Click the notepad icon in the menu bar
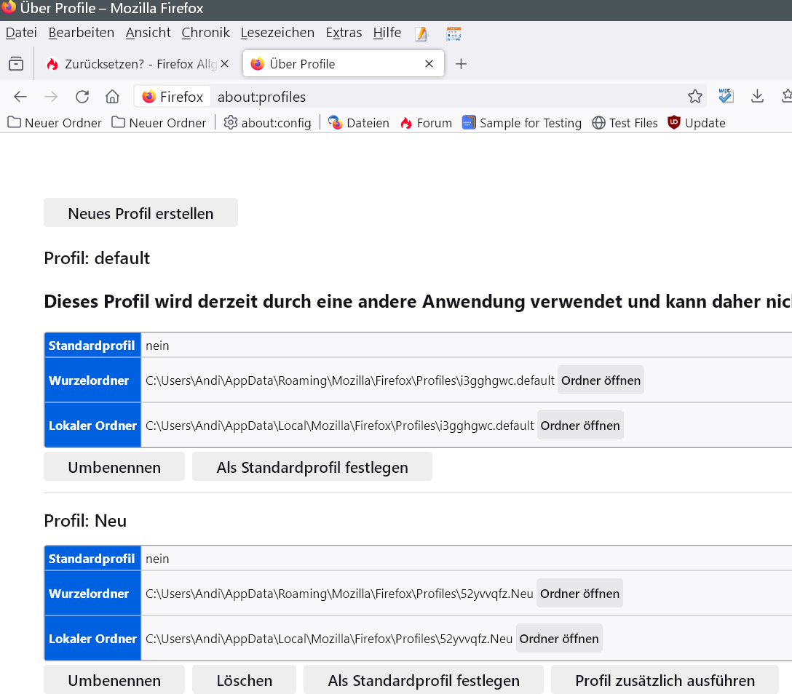The width and height of the screenshot is (792, 694). click(421, 33)
